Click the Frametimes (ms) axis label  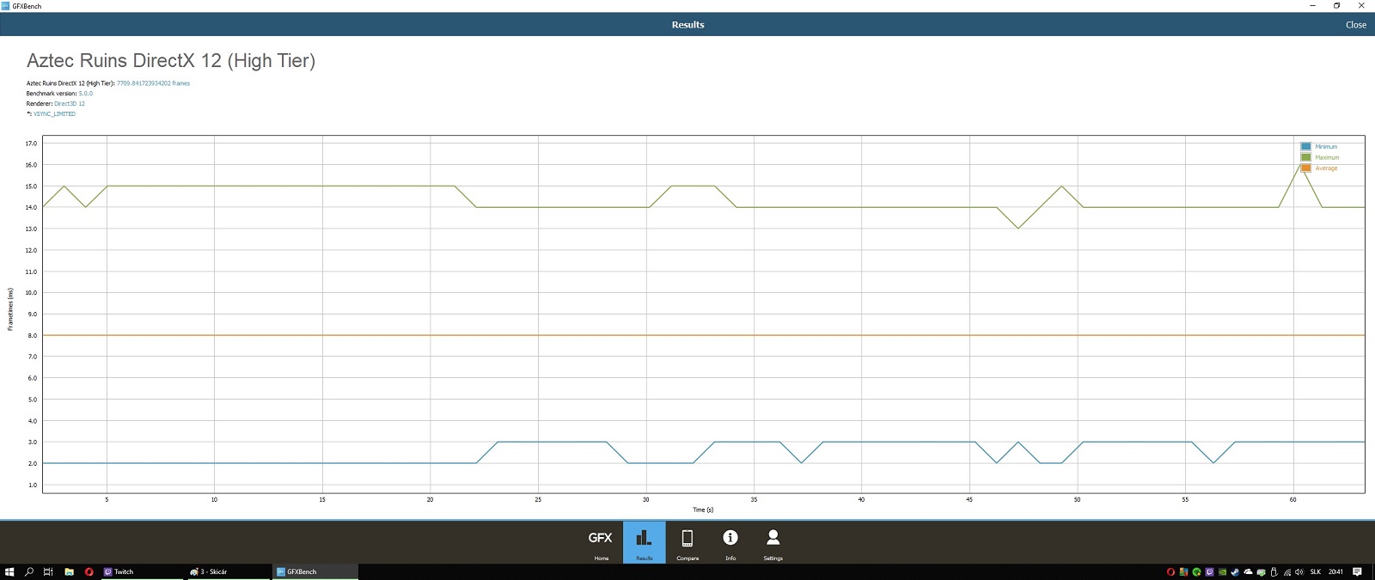10,310
